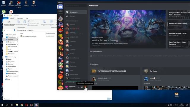The width and height of the screenshot is (190, 107).
Task: Select Музыка under This PC
Action: [x=10, y=69]
